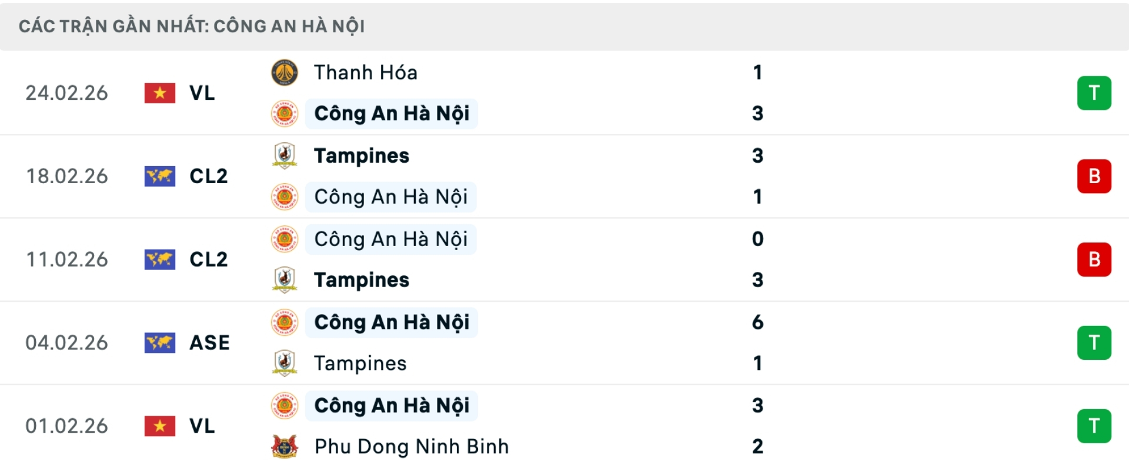This screenshot has width=1129, height=465.
Task: Open the CÁC TRẬN GẦN NHẤT header
Action: pos(192,25)
